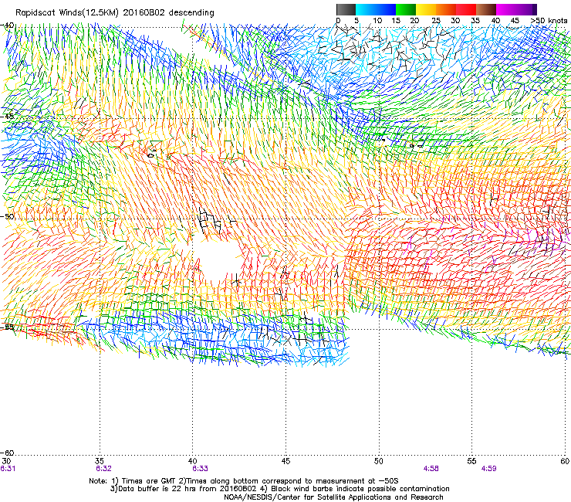Screen dimensions: 571x502
Task: Click the '40' longitude axis label at the bottom
Action: coord(193,461)
